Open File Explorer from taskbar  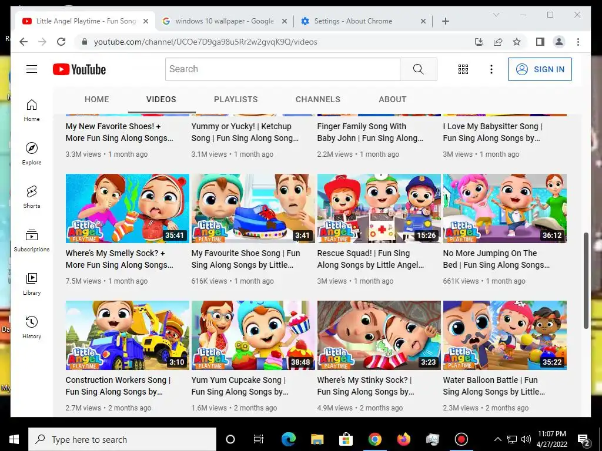click(x=317, y=439)
